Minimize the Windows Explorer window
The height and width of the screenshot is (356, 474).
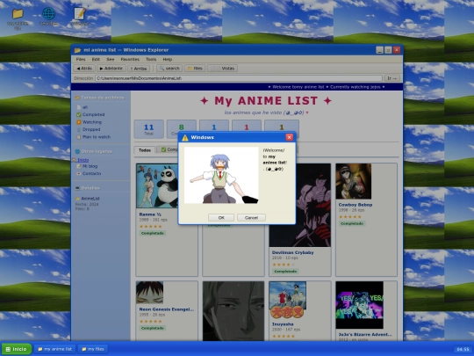coord(380,50)
